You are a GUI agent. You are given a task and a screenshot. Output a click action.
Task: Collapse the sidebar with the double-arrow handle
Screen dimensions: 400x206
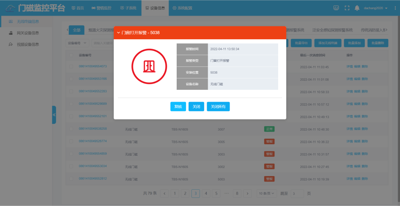(54, 115)
